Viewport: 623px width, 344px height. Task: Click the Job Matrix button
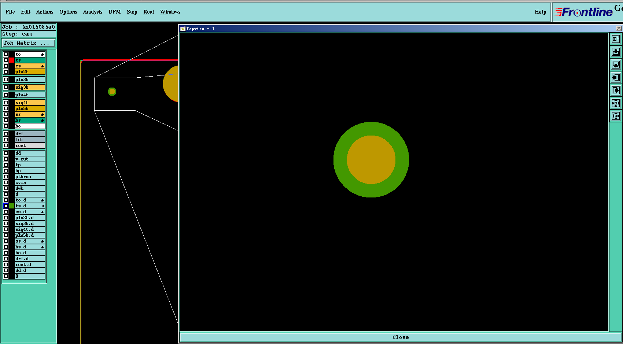[29, 43]
